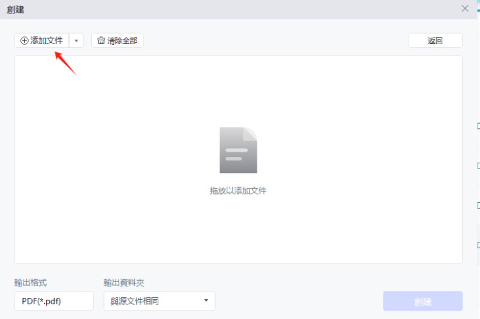
Task: Click the gray document icon in drop area
Action: [238, 150]
